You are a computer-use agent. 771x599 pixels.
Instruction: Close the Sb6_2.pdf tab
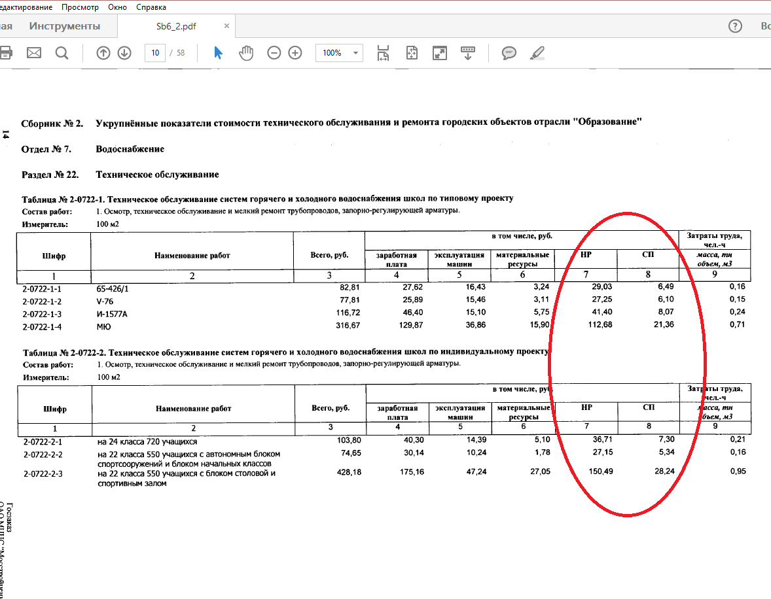pos(226,26)
